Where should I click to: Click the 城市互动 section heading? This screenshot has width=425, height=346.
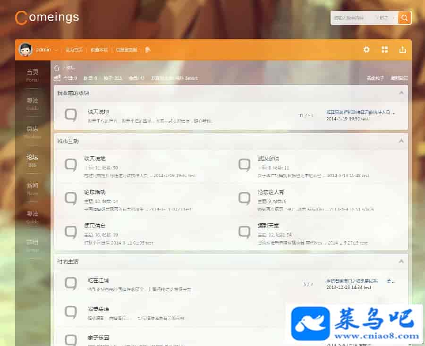click(x=68, y=141)
